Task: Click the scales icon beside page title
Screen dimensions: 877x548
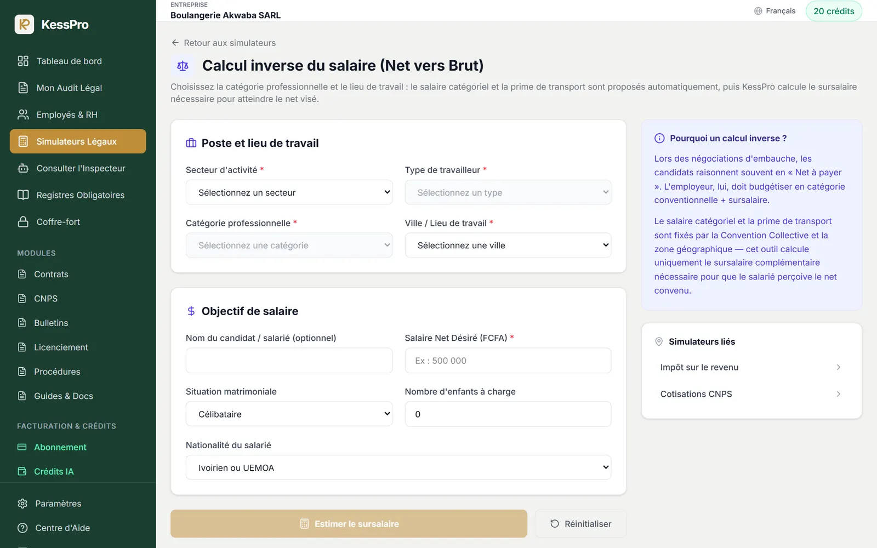Action: [x=183, y=66]
